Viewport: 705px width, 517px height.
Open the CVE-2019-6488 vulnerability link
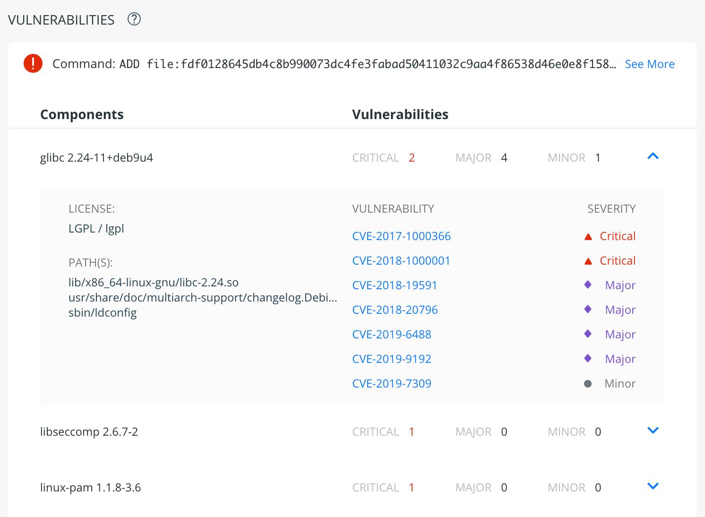(391, 335)
